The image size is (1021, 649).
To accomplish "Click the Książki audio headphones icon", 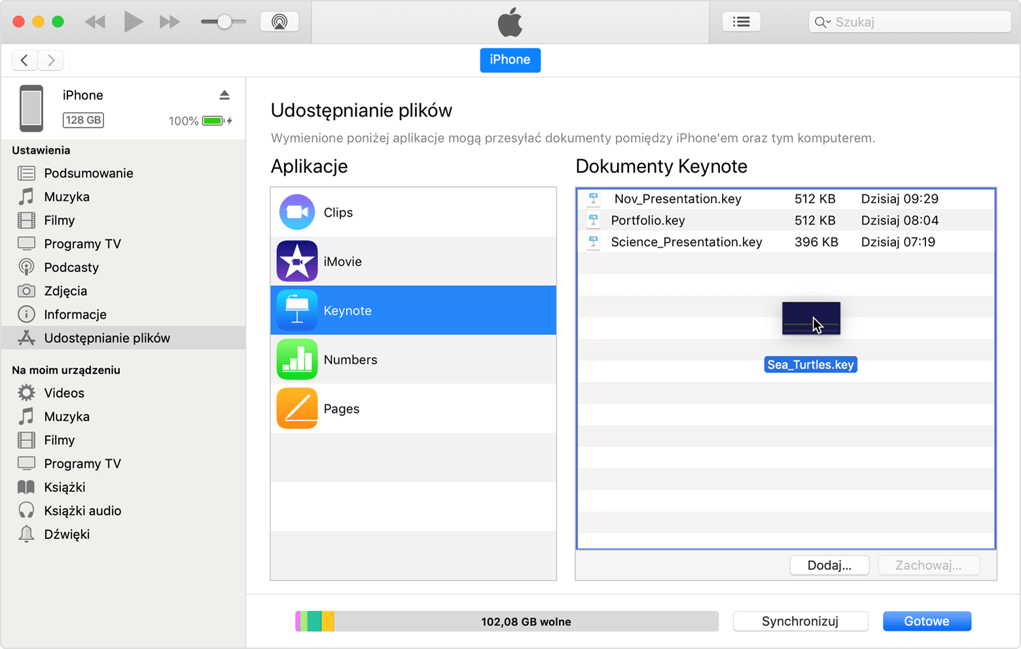I will [26, 511].
